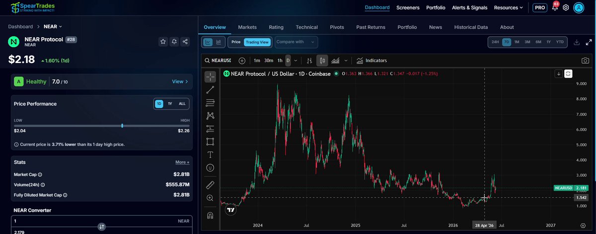
Task: Select the 1M chart range
Action: click(x=517, y=42)
